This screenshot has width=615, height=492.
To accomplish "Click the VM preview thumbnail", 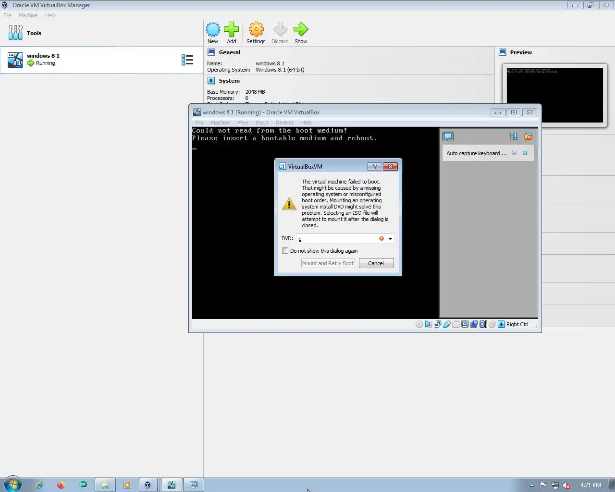I will [554, 95].
